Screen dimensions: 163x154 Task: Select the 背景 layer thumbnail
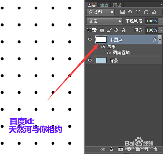(x=101, y=60)
